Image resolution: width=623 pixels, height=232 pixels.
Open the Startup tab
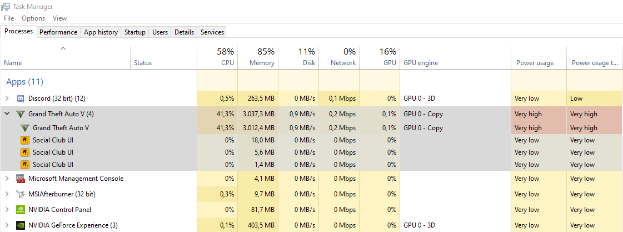click(135, 32)
